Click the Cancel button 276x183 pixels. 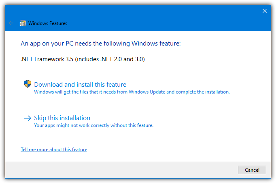click(x=252, y=170)
